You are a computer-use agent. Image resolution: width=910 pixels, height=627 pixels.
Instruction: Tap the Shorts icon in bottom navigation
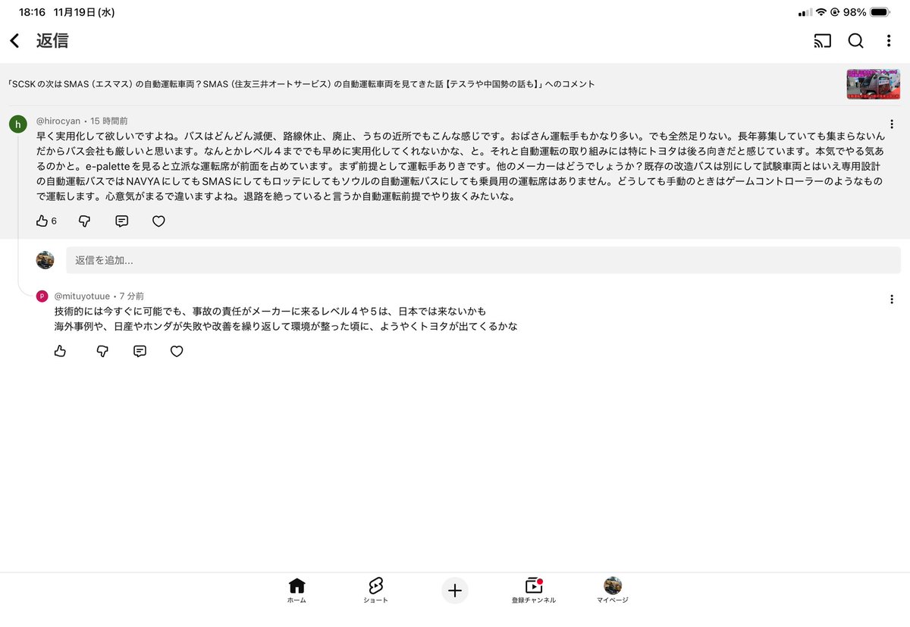click(x=375, y=590)
